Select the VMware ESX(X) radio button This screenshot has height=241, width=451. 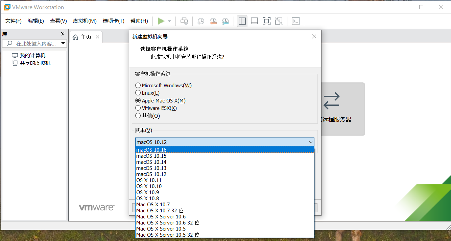[x=138, y=108]
